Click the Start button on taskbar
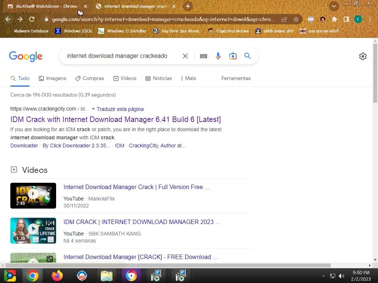Screen dimensions: 378x283 [x=10, y=276]
